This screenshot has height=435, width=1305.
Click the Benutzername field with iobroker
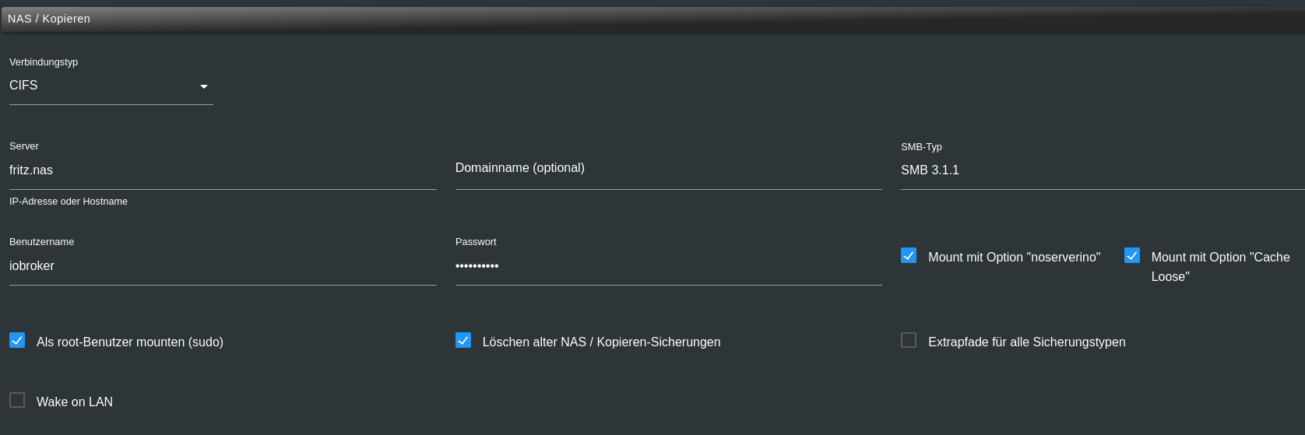pyautogui.click(x=223, y=266)
